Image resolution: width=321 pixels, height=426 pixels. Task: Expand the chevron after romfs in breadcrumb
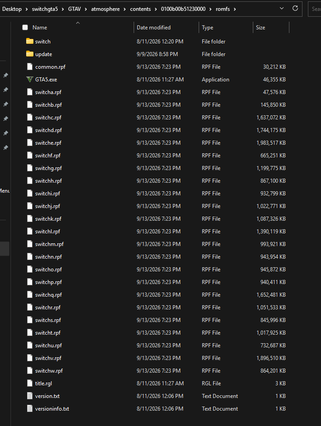click(235, 9)
